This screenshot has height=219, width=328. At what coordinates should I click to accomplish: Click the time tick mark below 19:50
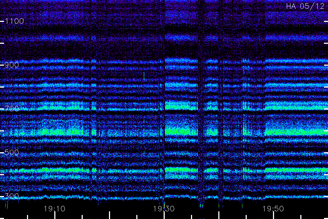273,215
